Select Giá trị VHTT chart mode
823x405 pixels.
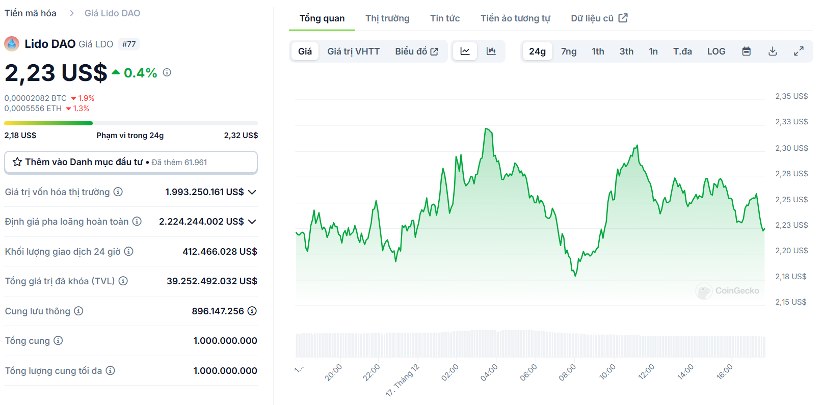[353, 51]
